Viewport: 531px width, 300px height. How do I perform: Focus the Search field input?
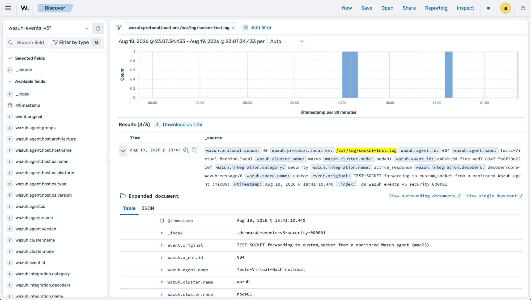[x=27, y=42]
